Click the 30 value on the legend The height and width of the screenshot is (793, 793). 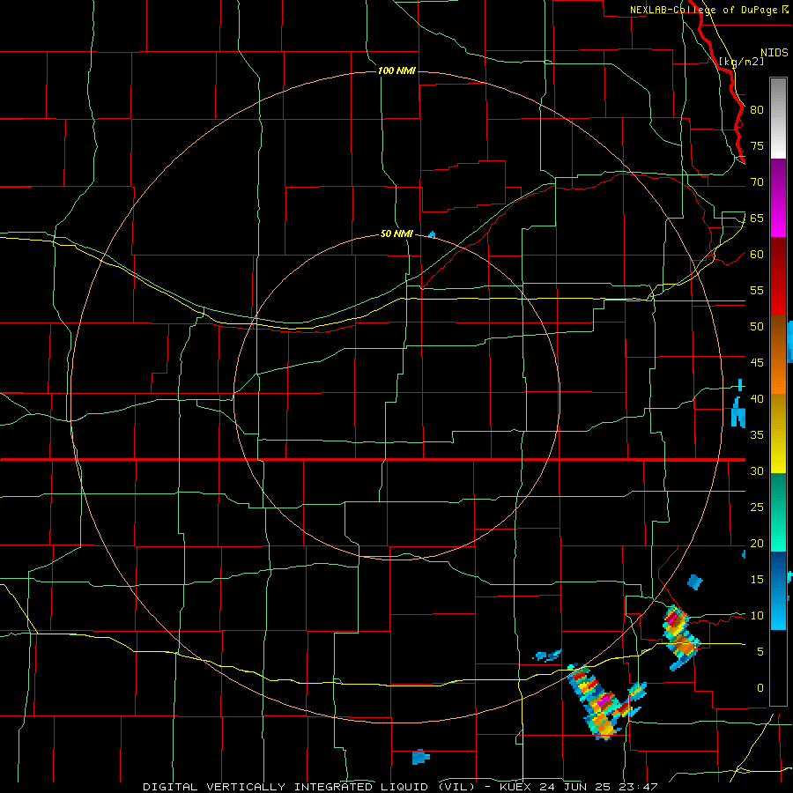coord(757,471)
